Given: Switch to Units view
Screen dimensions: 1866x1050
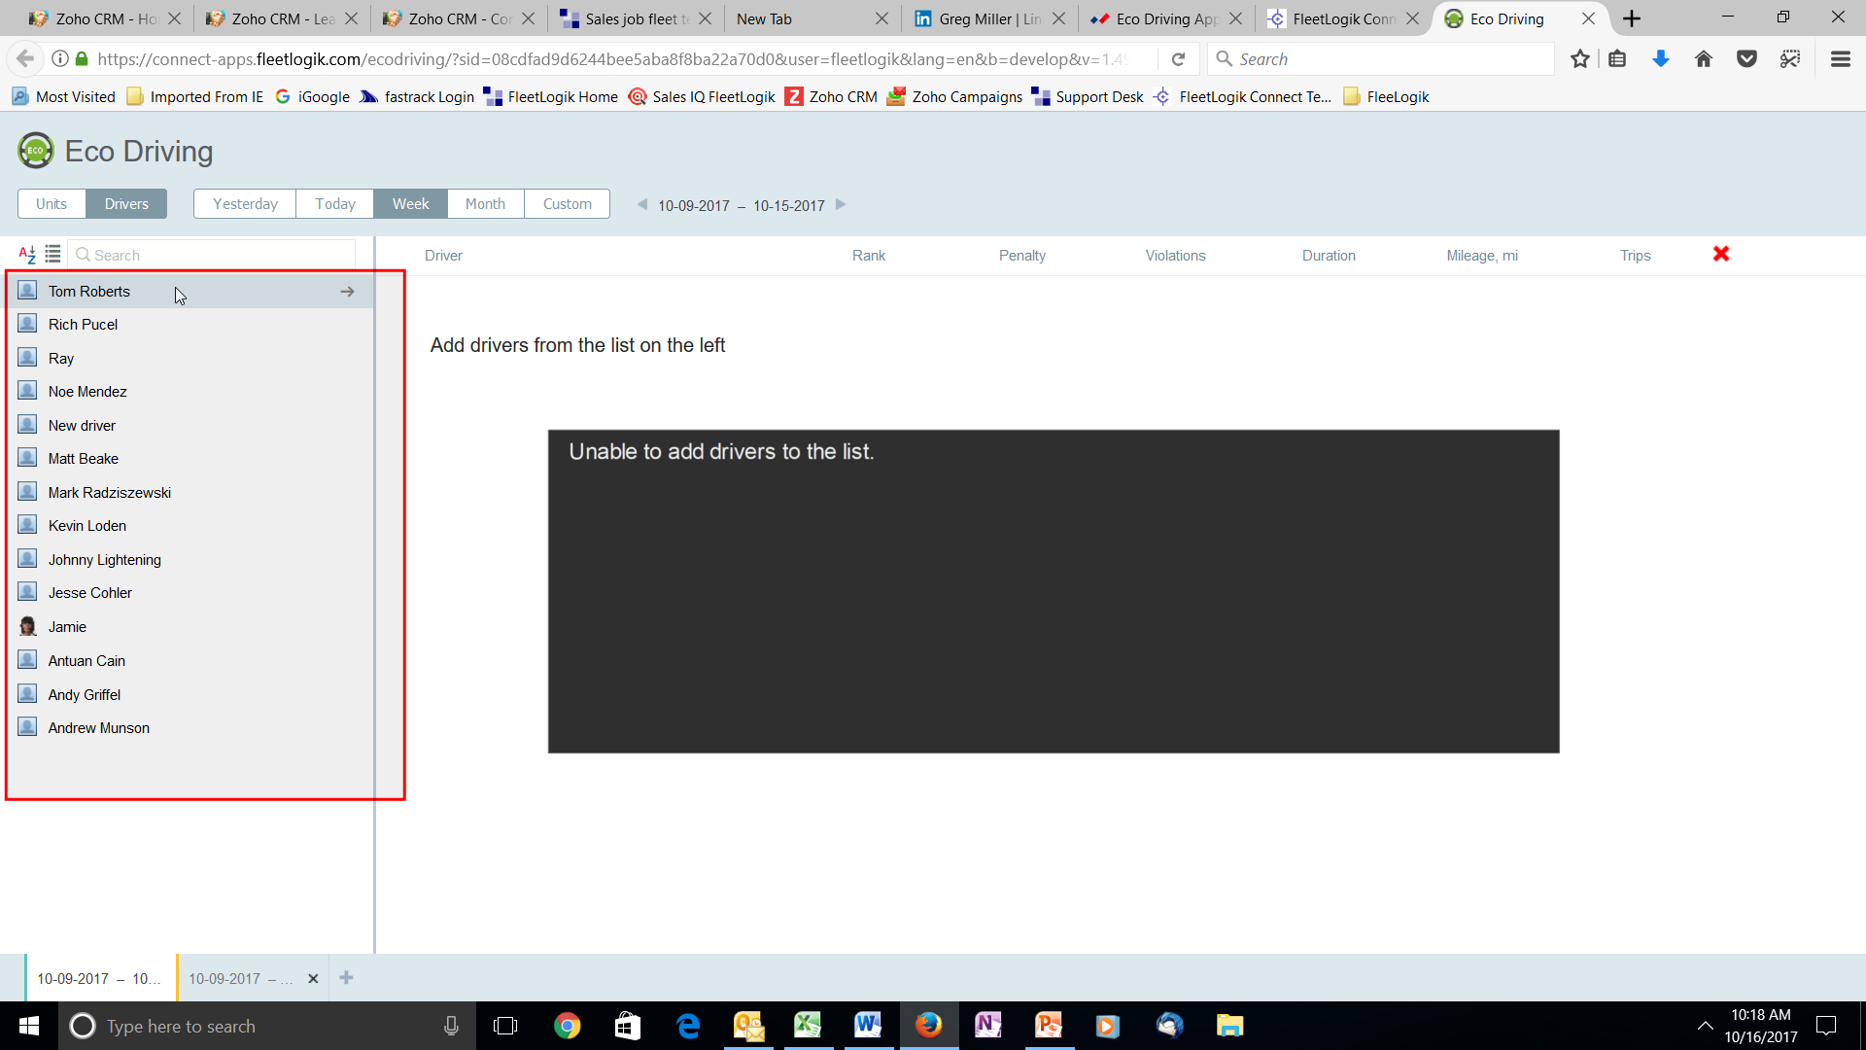Looking at the screenshot, I should coord(52,204).
